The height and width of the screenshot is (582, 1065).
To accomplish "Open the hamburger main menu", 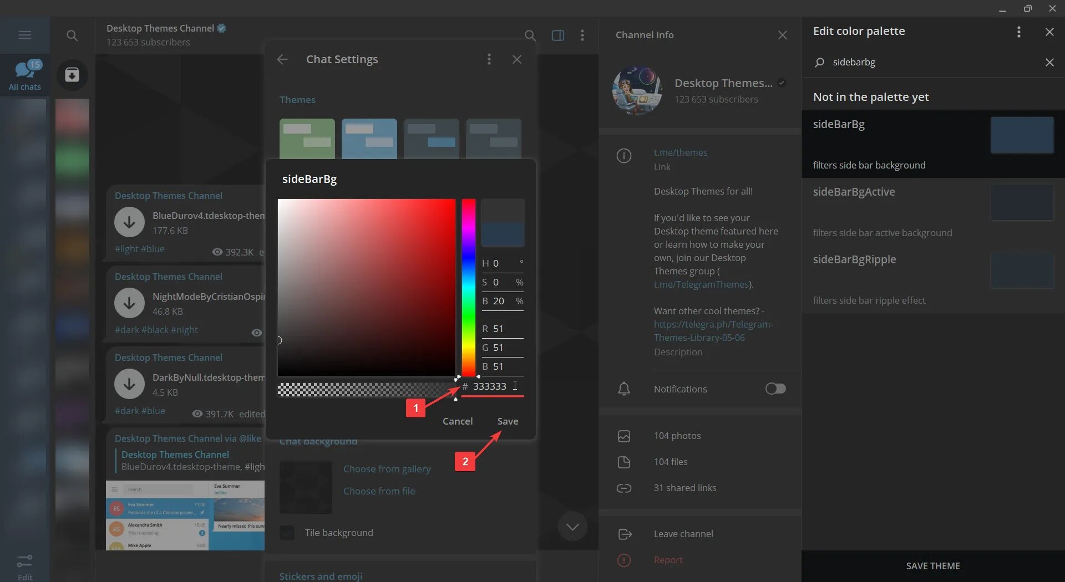I will coord(24,35).
